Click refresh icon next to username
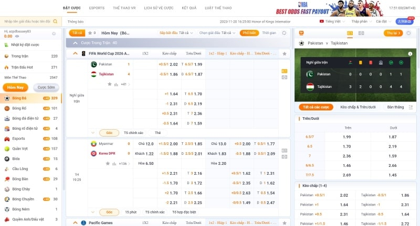 54,33
